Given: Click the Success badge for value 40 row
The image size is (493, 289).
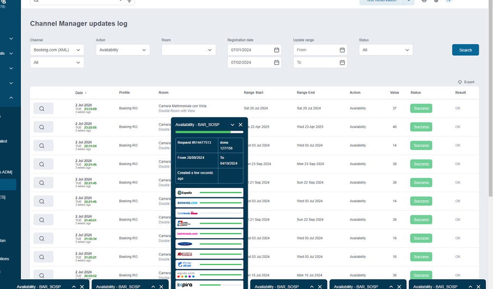Looking at the screenshot, I should [421, 127].
